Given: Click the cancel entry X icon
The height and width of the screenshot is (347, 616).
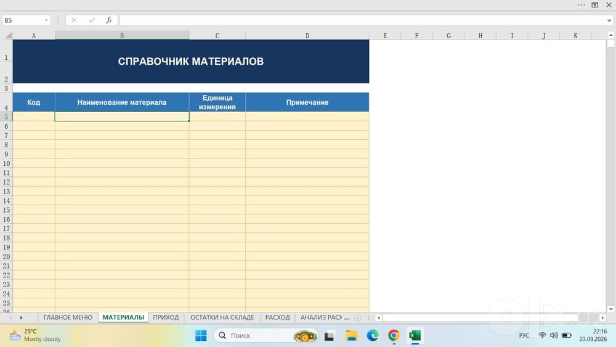Looking at the screenshot, I should [74, 20].
